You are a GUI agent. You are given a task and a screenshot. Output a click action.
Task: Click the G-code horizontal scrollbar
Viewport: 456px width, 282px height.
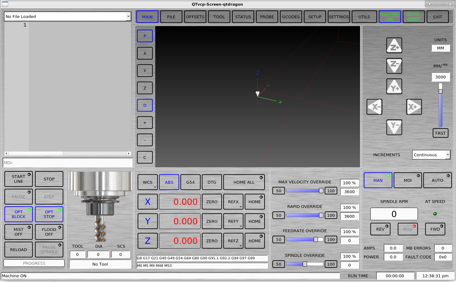point(68,153)
